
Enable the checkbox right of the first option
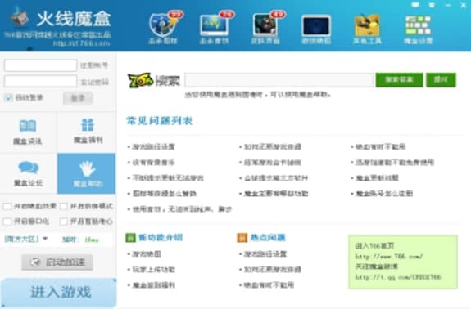click(63, 206)
